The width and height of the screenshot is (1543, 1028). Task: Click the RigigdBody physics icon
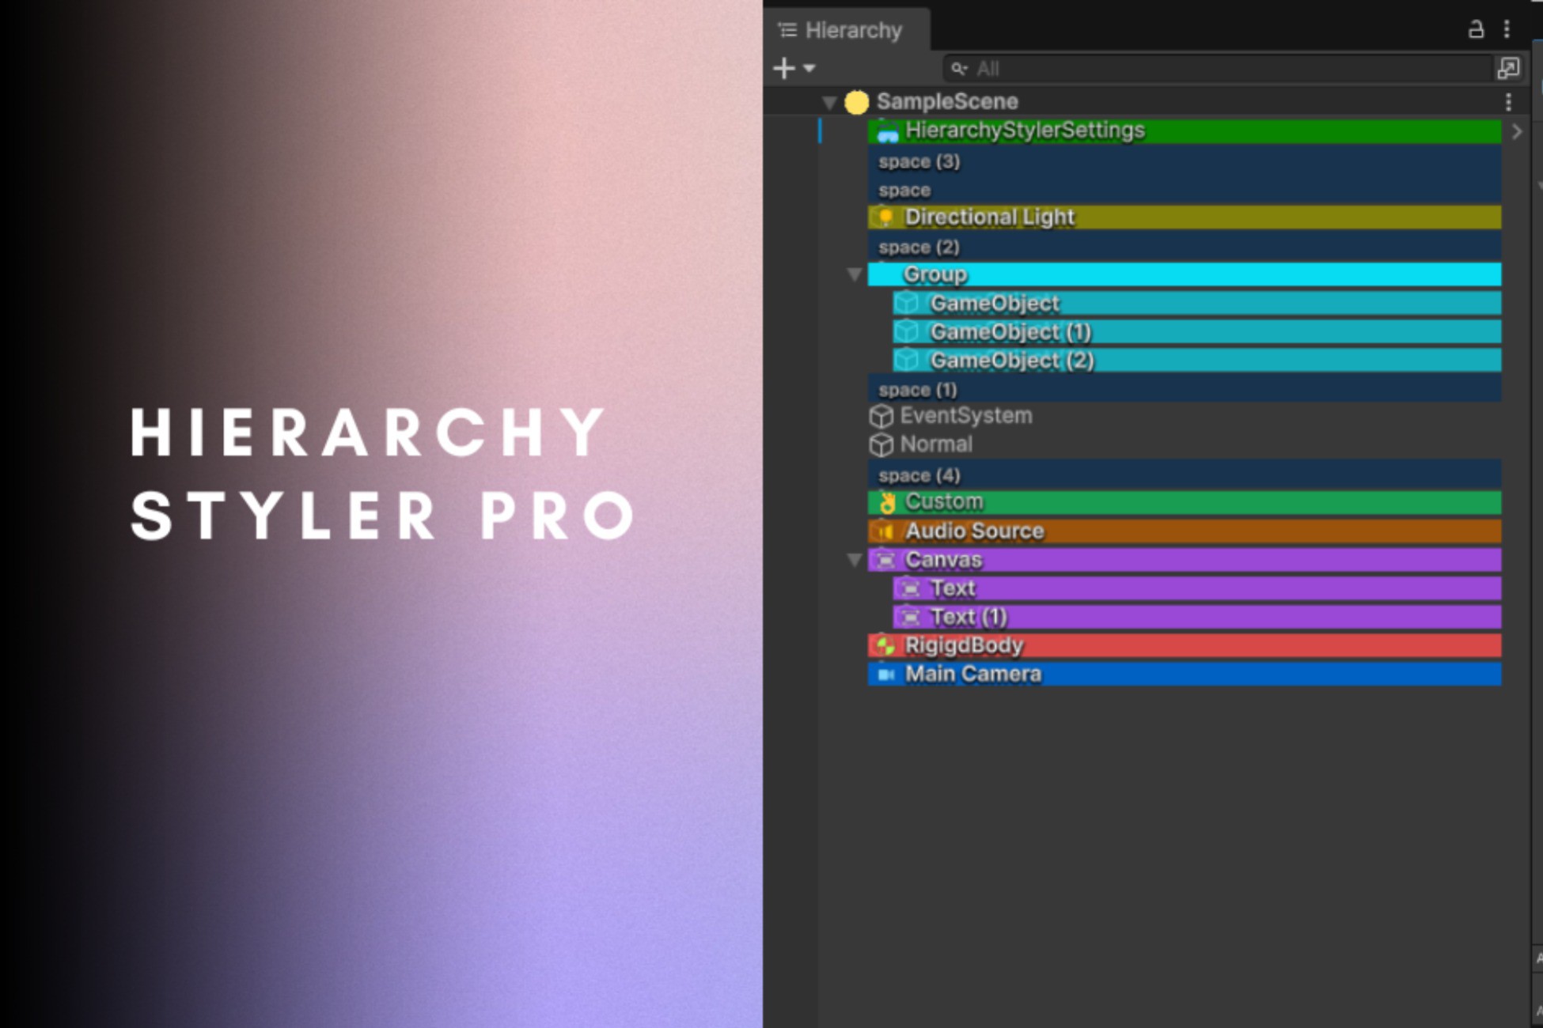(x=885, y=645)
